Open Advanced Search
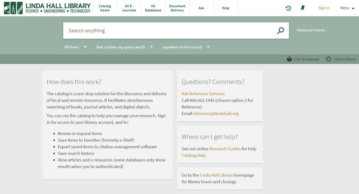This screenshot has height=194, width=359. [x=311, y=30]
